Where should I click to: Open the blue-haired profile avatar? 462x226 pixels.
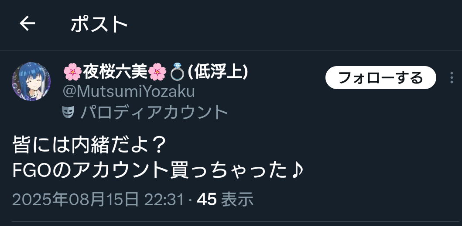coord(31,81)
